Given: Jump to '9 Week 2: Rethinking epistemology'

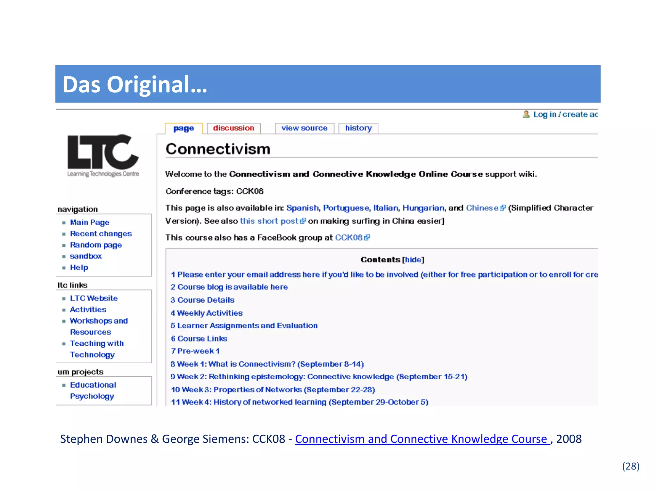Looking at the screenshot, I should (319, 377).
